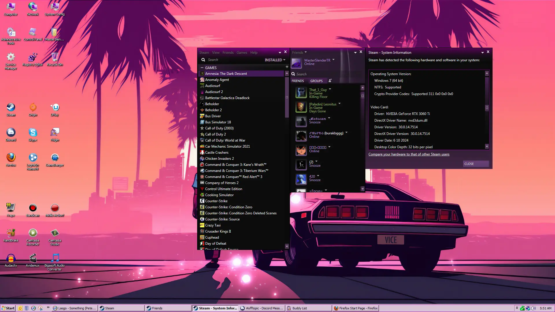Switch to Lasgo - Something taskbar button
The width and height of the screenshot is (555, 312).
(x=75, y=308)
